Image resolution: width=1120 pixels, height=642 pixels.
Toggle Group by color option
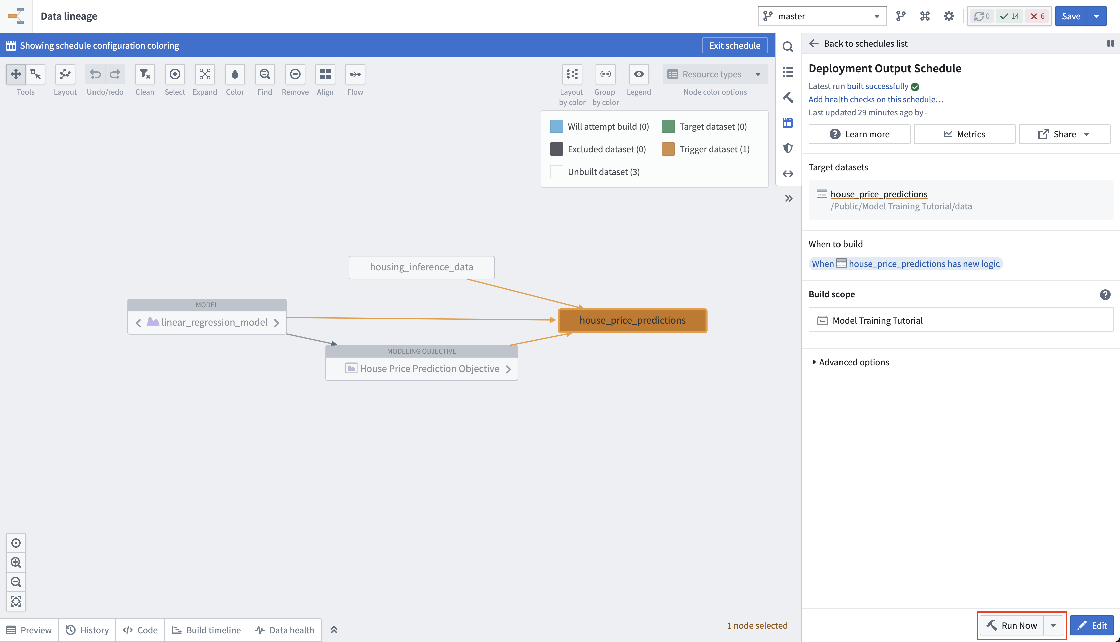(606, 74)
